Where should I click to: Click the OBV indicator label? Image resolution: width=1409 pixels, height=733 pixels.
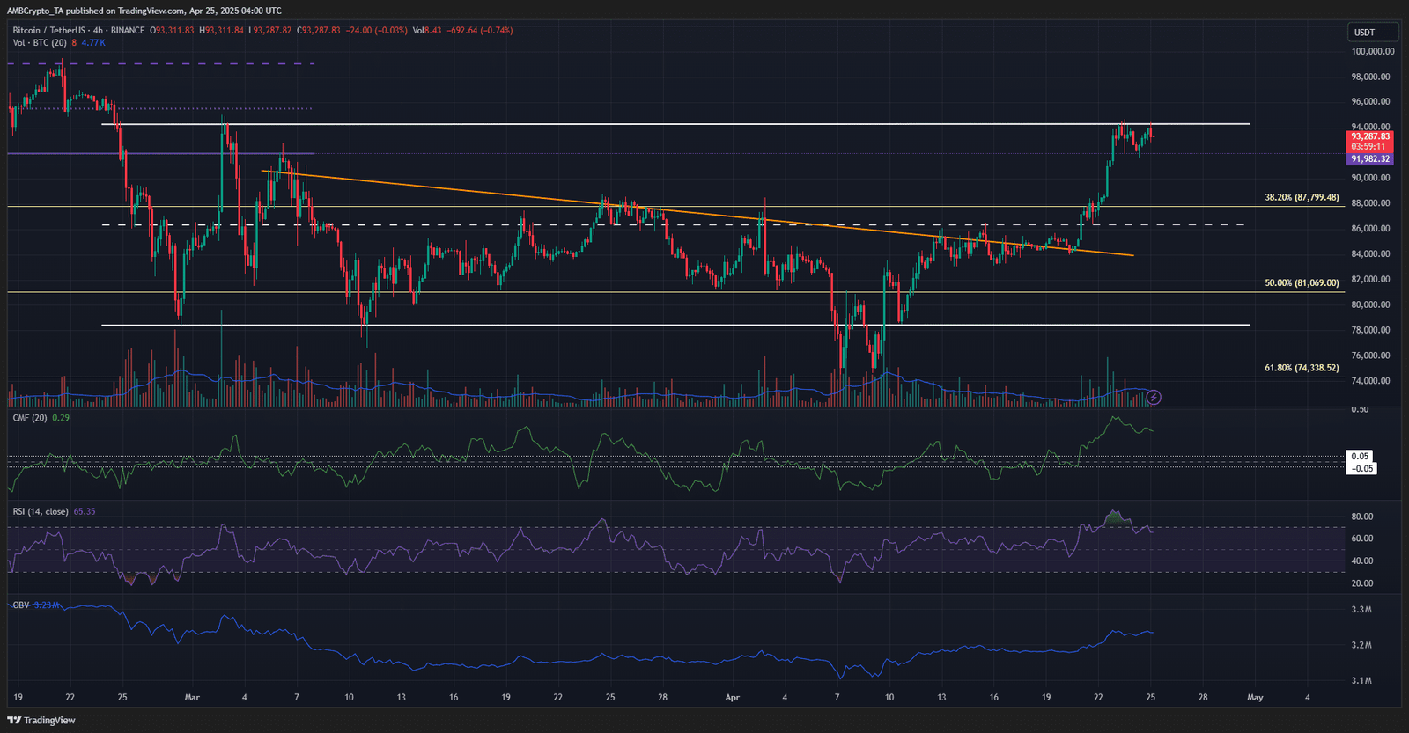(20, 605)
